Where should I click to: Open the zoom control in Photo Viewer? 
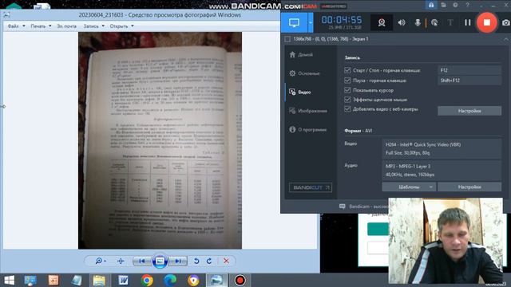pos(101,261)
